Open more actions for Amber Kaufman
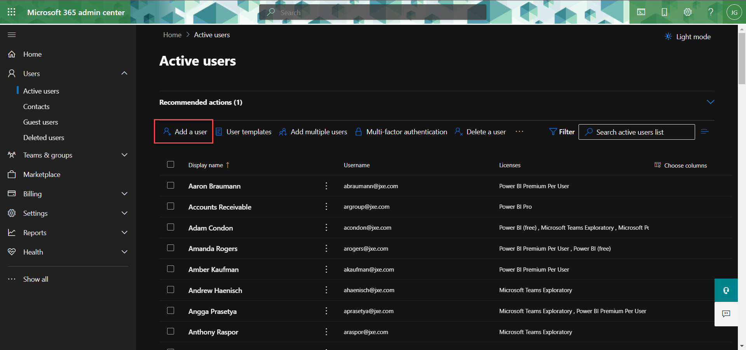The image size is (746, 350). pos(326,269)
